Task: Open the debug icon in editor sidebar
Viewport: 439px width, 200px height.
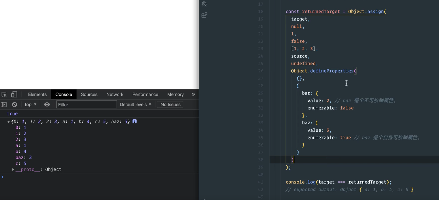Action: point(204,4)
